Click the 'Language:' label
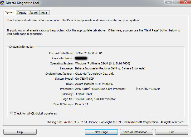The height and width of the screenshot is (137, 191). 67,68
